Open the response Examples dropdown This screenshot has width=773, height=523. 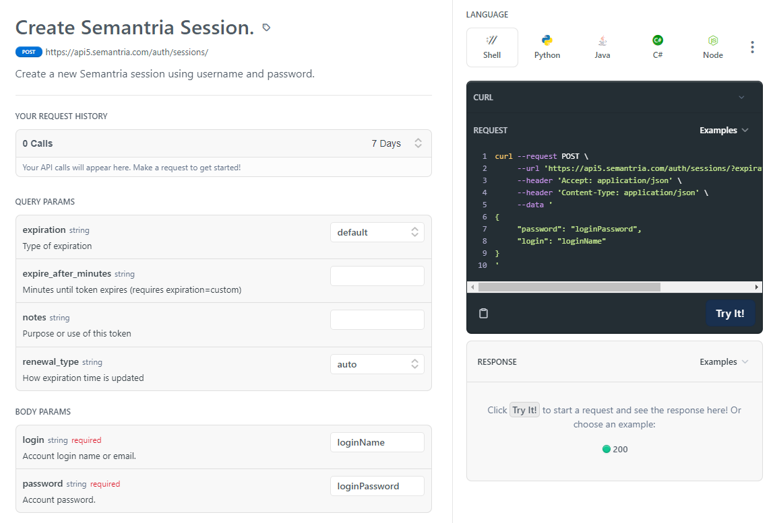click(724, 362)
